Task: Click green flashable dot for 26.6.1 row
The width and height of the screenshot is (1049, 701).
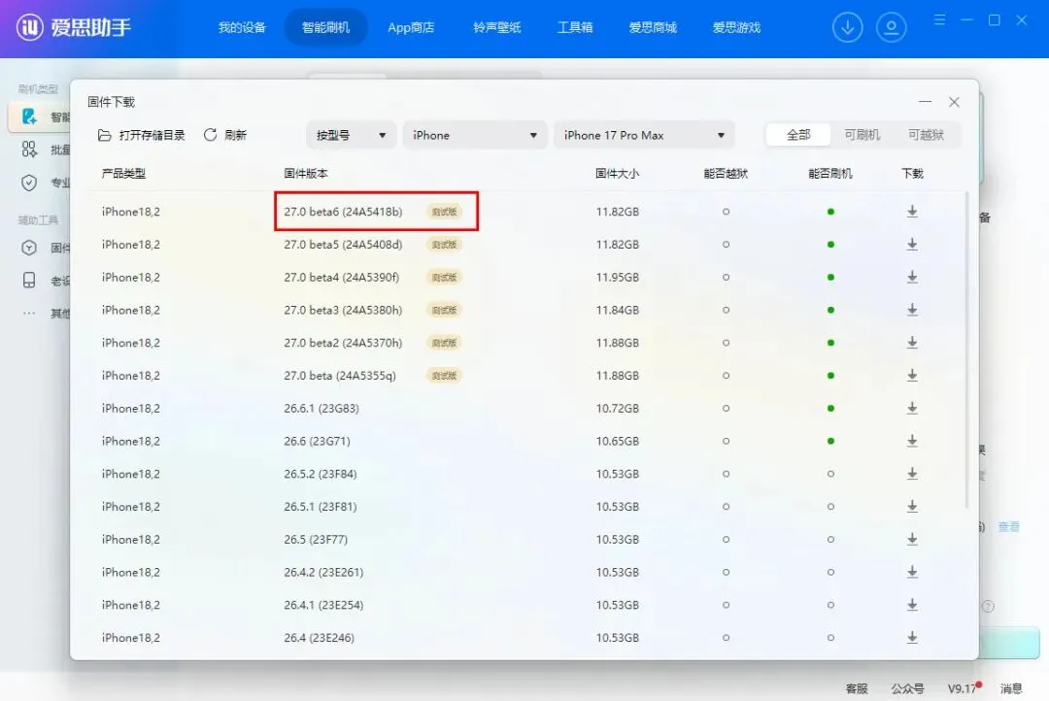Action: pos(830,408)
